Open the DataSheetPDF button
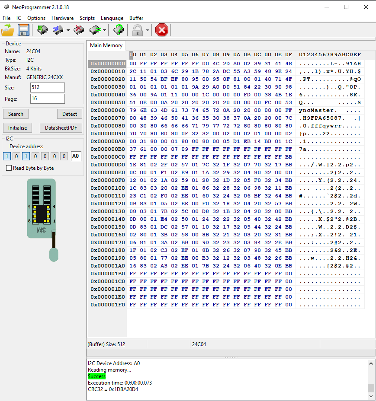The width and height of the screenshot is (376, 401). [61, 128]
